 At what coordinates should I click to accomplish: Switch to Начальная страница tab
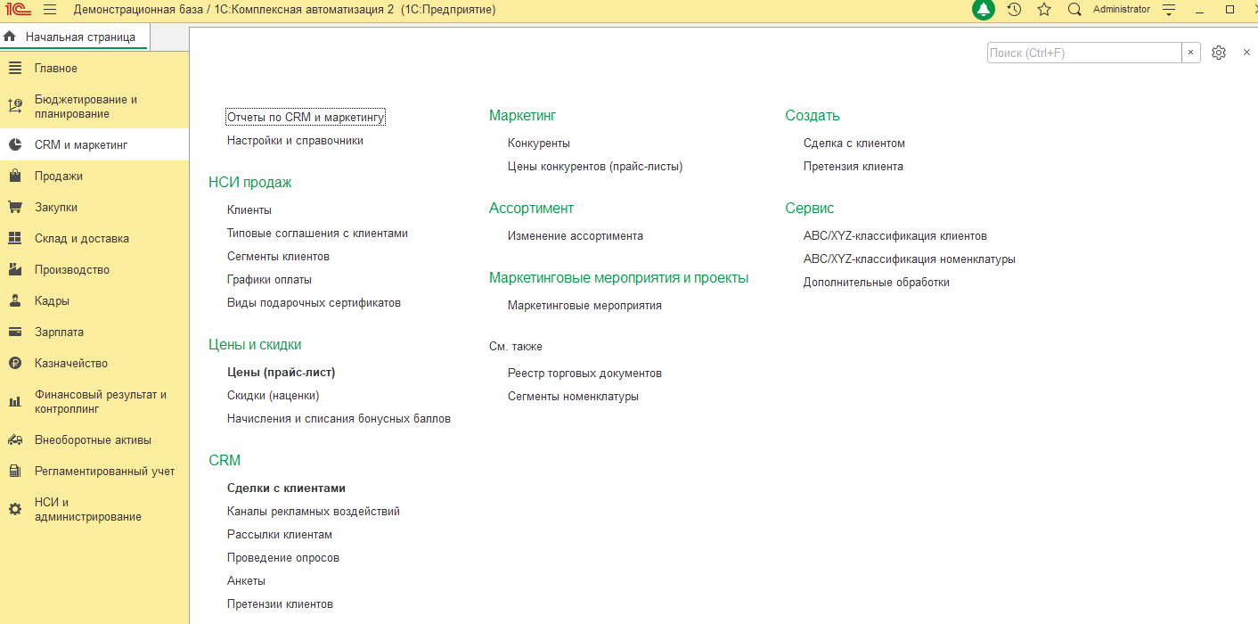(x=75, y=37)
